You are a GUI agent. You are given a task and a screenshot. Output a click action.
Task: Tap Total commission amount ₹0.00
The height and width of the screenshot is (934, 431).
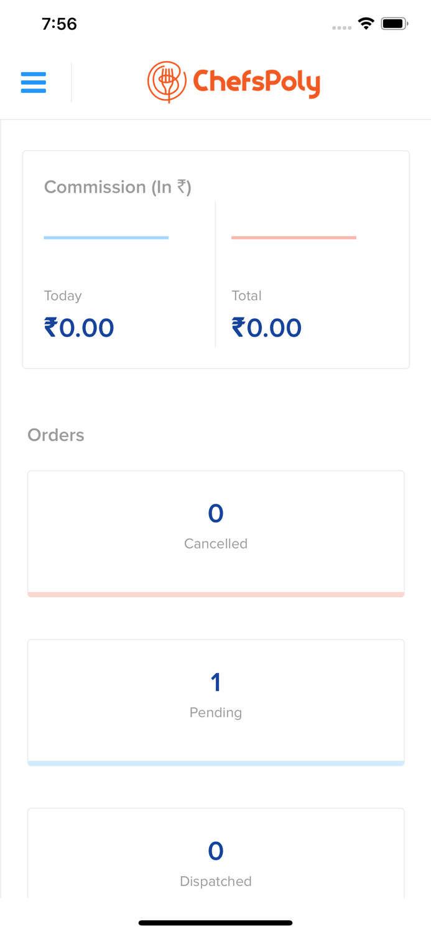tap(267, 328)
